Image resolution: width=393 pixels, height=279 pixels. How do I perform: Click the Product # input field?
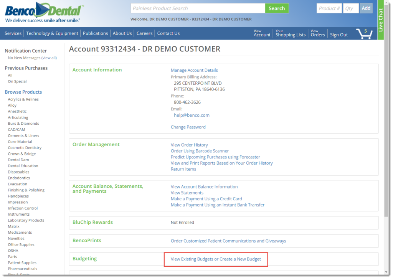pos(329,8)
